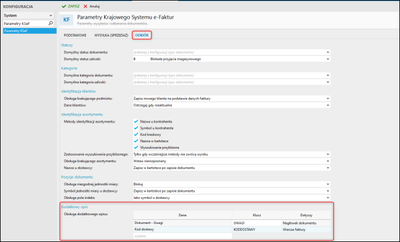Select the ODBIÓR tab
Viewport: 400px width, 242px height.
click(x=142, y=36)
